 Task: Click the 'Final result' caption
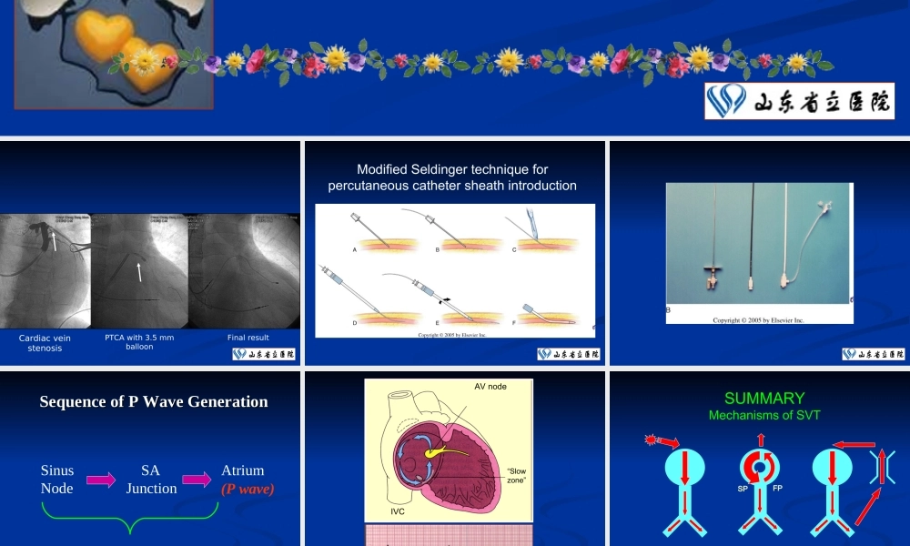(248, 337)
